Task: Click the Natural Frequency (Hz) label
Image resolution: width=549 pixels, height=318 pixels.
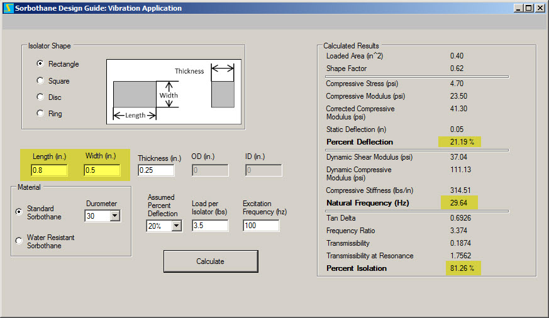Action: tap(368, 203)
